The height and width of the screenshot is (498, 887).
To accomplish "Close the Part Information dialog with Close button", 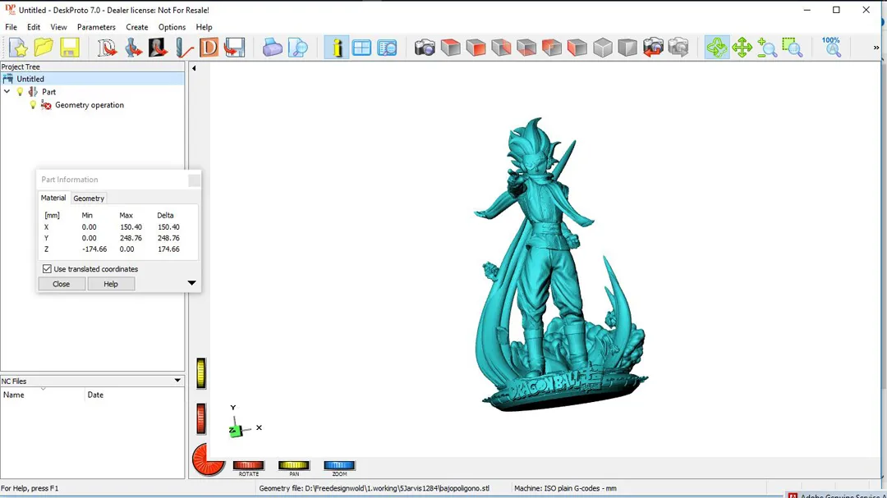I will point(61,284).
